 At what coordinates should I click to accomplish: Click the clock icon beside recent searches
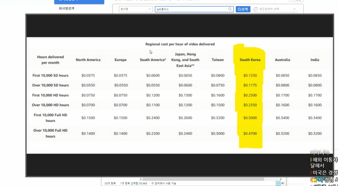point(256,9)
